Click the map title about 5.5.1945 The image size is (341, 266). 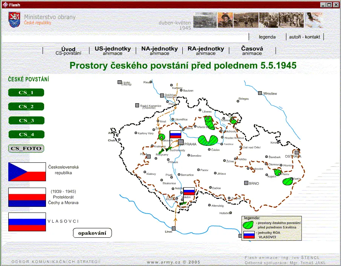click(x=183, y=66)
